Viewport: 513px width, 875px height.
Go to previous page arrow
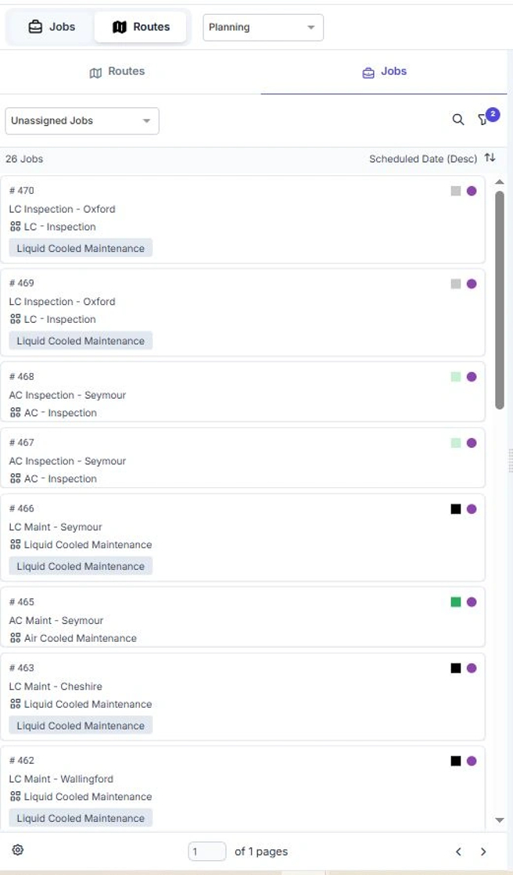tap(459, 852)
